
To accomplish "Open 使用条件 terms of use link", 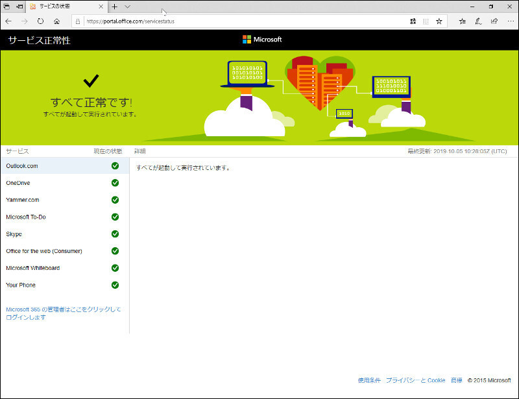I will (x=369, y=380).
